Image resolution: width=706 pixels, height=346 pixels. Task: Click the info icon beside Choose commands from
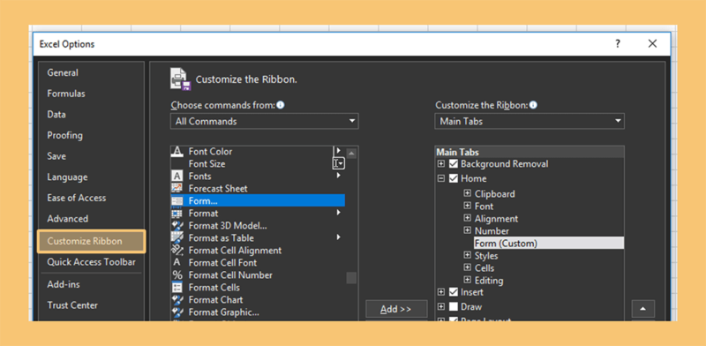click(281, 105)
